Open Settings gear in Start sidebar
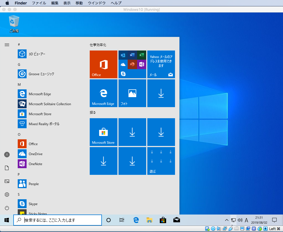 (7, 195)
